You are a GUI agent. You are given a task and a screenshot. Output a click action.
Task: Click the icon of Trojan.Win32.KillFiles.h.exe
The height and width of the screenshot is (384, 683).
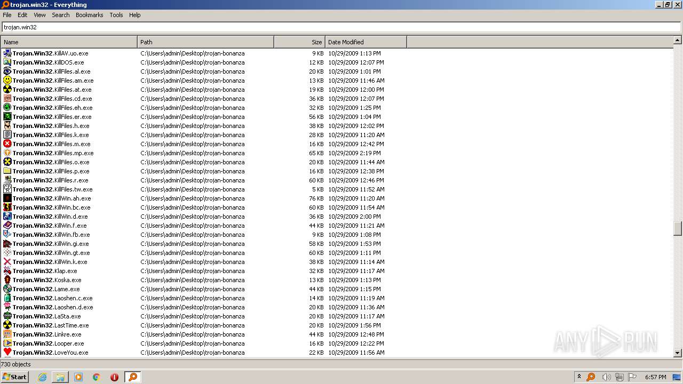click(x=7, y=126)
